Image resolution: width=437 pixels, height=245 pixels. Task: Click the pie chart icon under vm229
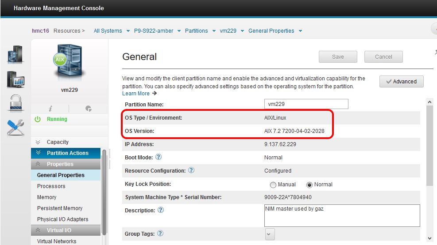coord(88,108)
